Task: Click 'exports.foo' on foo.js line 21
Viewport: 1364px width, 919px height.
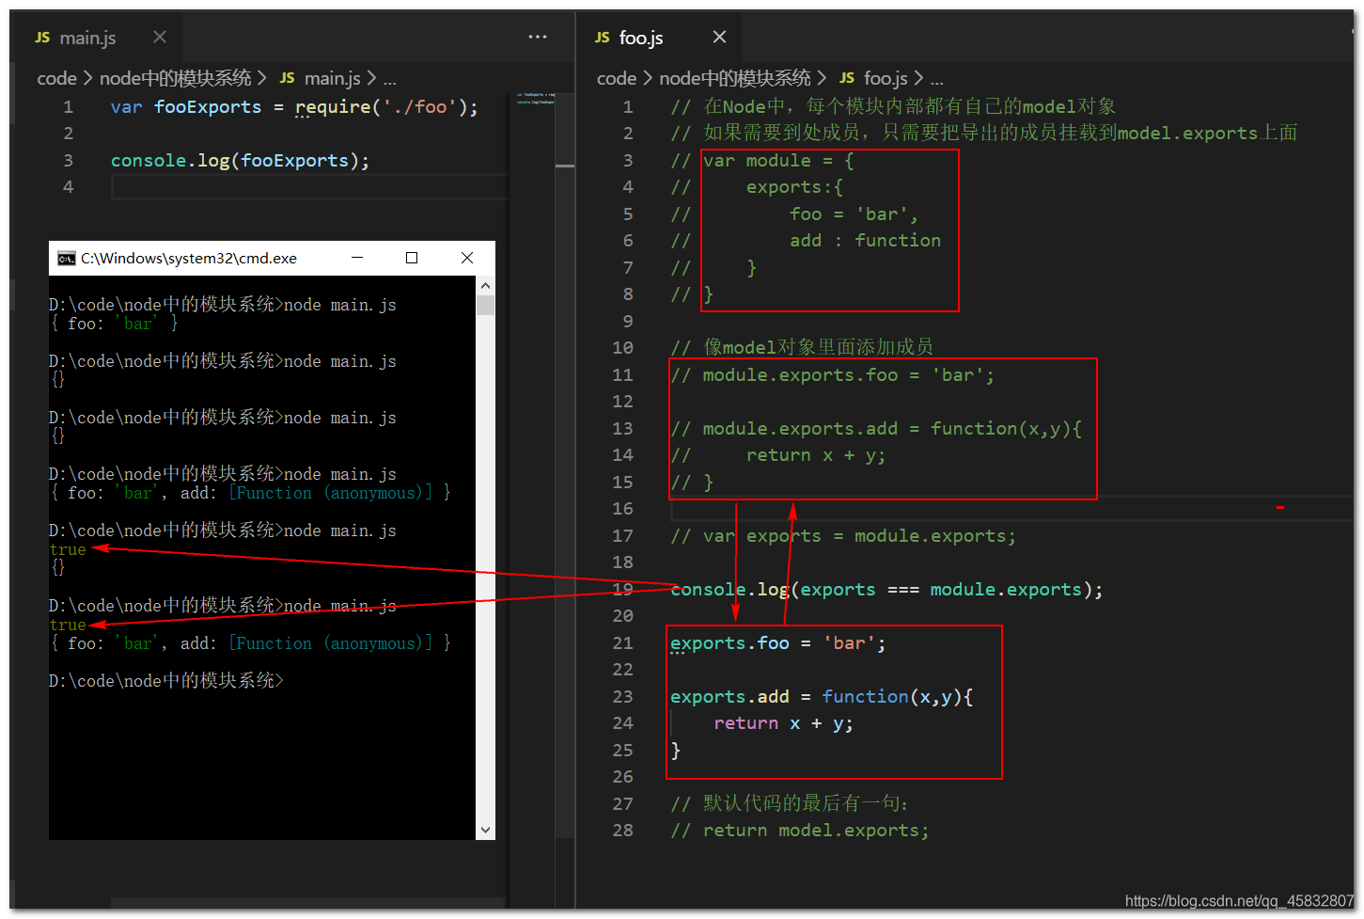Action: pos(729,643)
